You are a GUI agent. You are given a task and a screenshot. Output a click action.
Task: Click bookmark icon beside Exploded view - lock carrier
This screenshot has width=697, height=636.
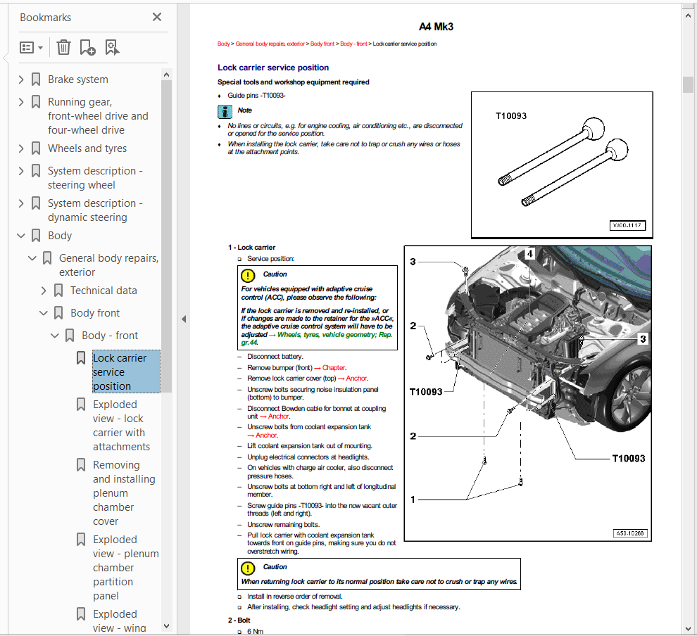pyautogui.click(x=81, y=405)
